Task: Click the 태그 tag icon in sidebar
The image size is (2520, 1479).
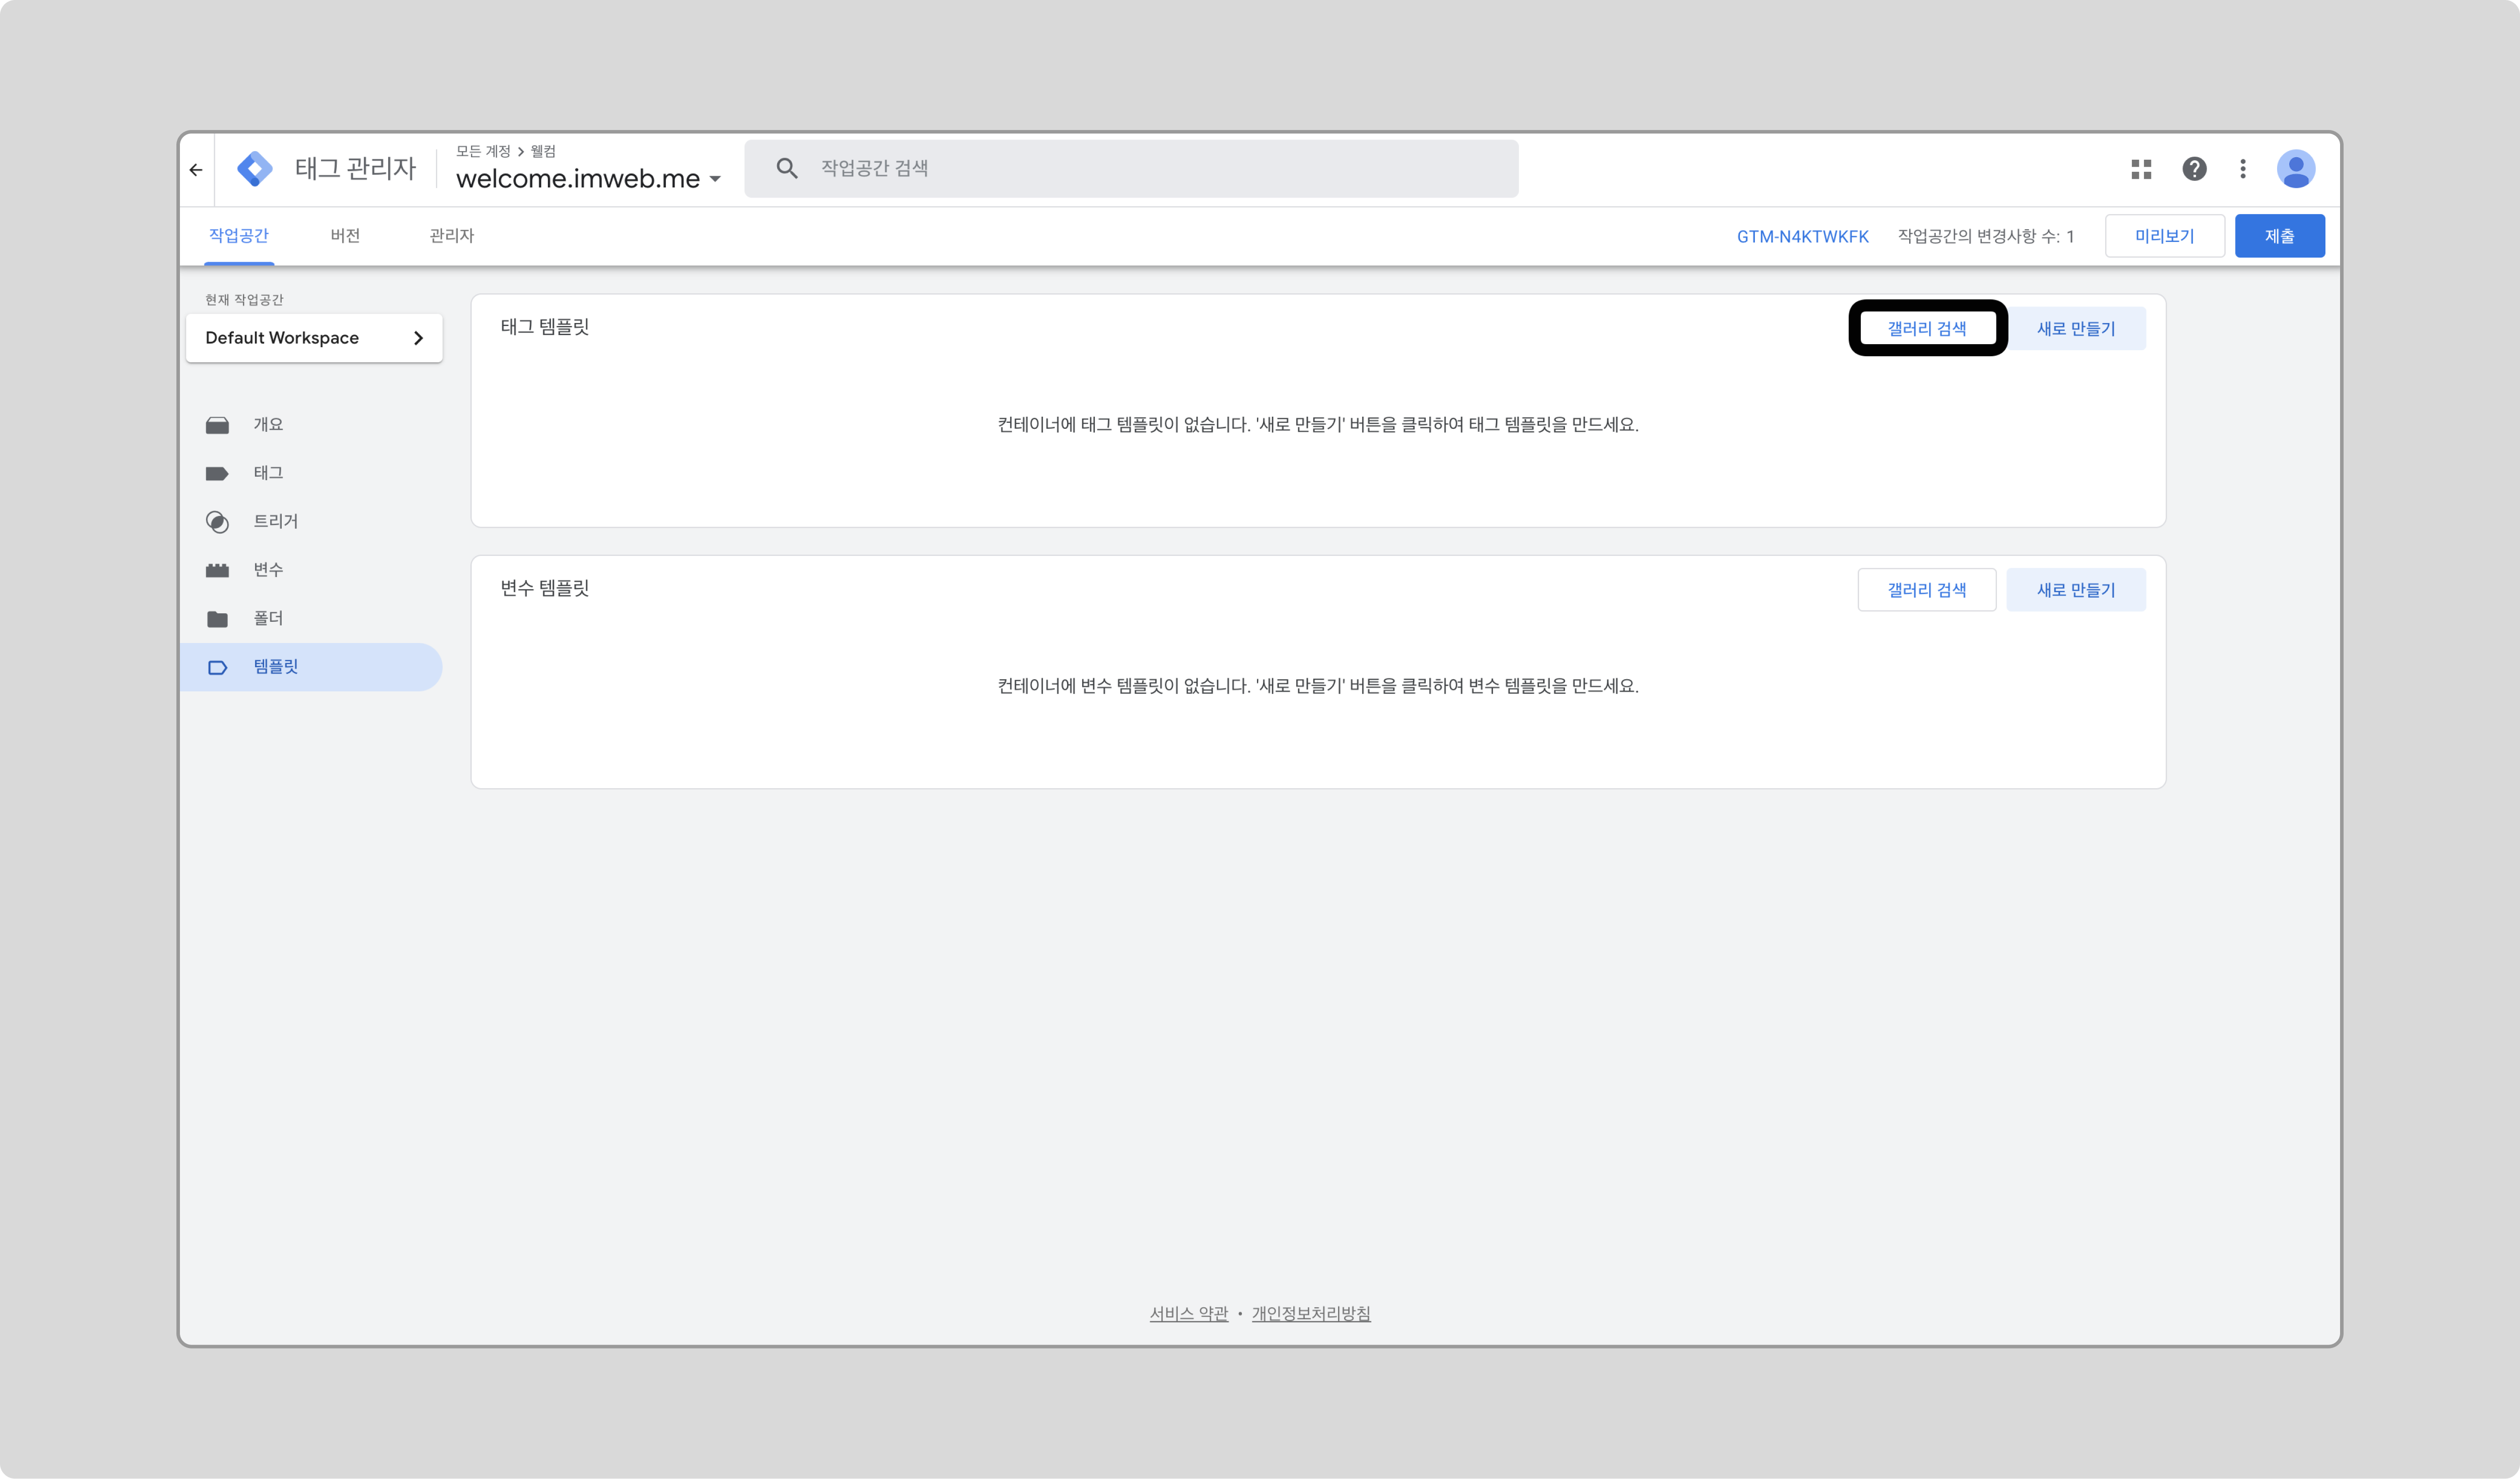Action: point(217,473)
